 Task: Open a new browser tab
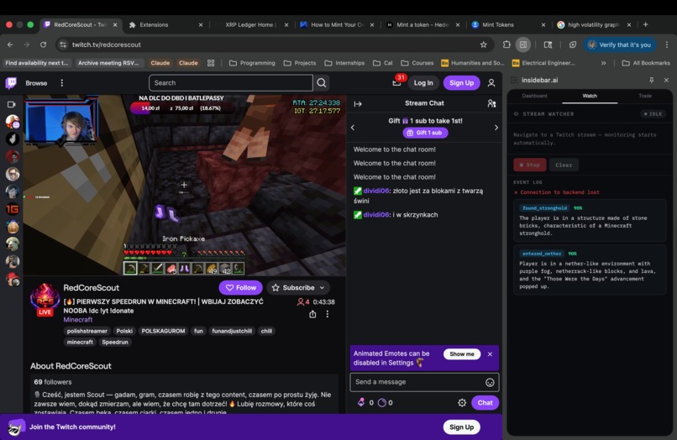tap(645, 24)
